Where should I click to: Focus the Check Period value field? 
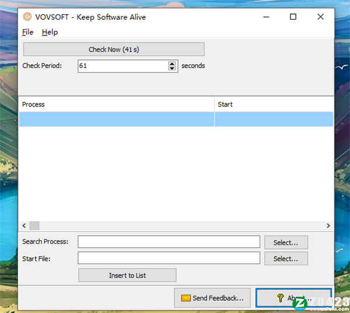pyautogui.click(x=123, y=66)
